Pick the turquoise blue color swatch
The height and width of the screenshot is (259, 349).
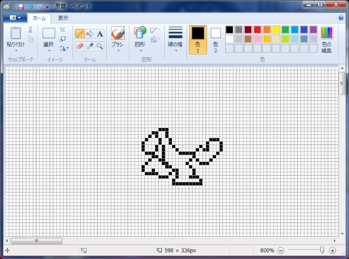coord(294,29)
